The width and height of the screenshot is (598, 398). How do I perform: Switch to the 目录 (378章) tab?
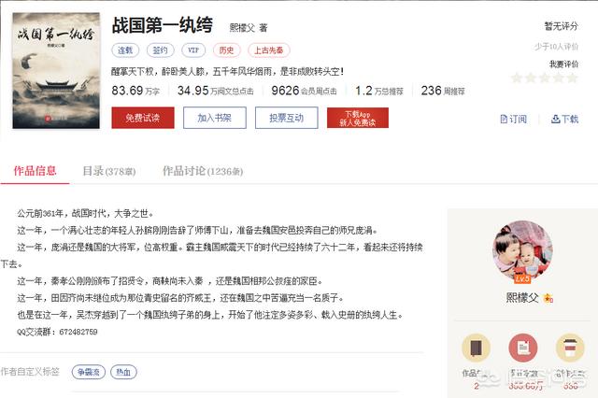click(109, 171)
